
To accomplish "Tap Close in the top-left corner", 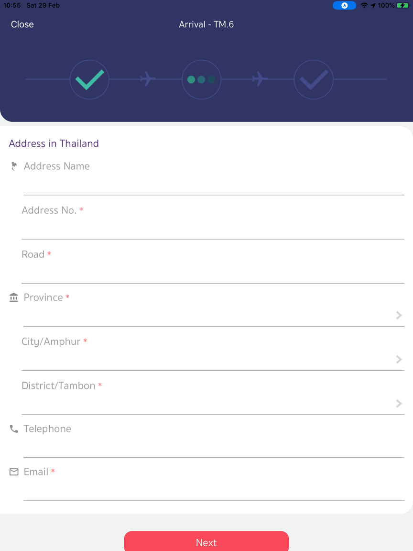I will coord(22,24).
